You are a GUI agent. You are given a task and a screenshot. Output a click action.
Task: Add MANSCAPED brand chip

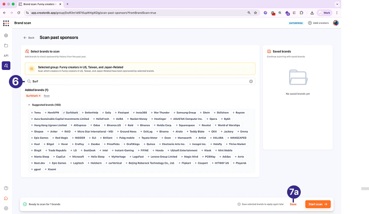point(236,138)
